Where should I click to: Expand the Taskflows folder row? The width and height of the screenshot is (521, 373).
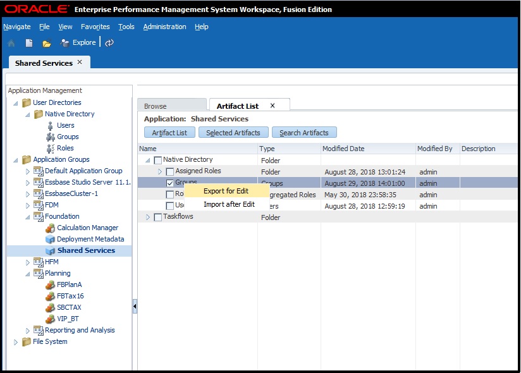pos(149,217)
